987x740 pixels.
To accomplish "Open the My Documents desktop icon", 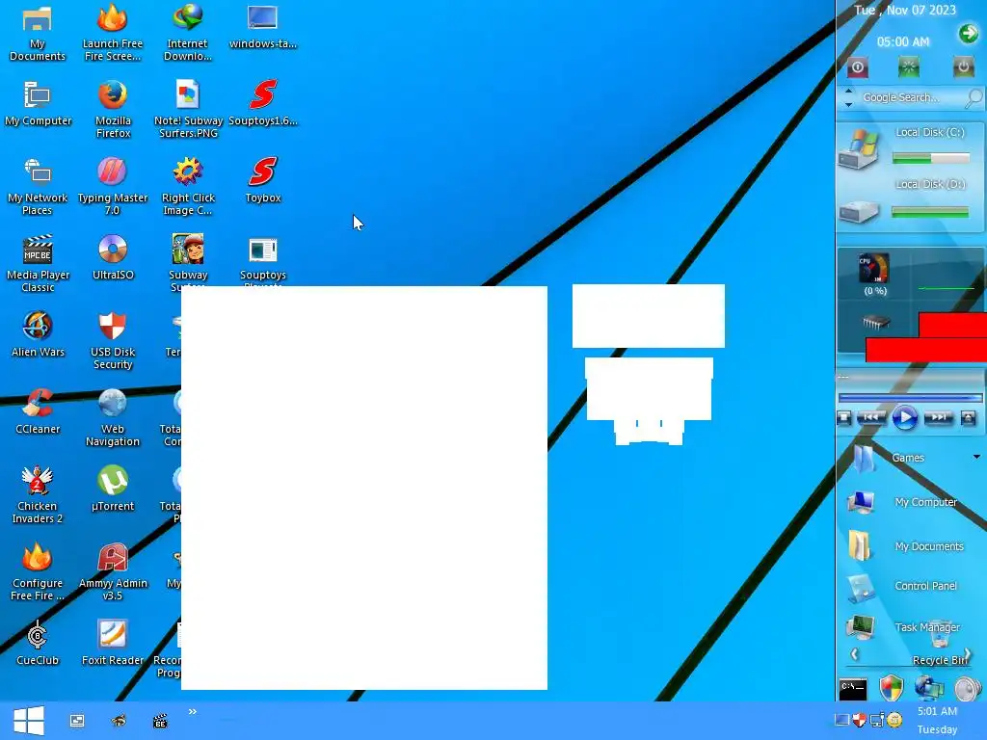I will coord(38,33).
